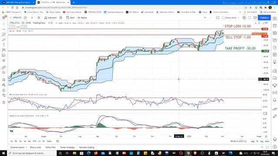Open a new browser tab
278x156 pixels.
click(73, 3)
